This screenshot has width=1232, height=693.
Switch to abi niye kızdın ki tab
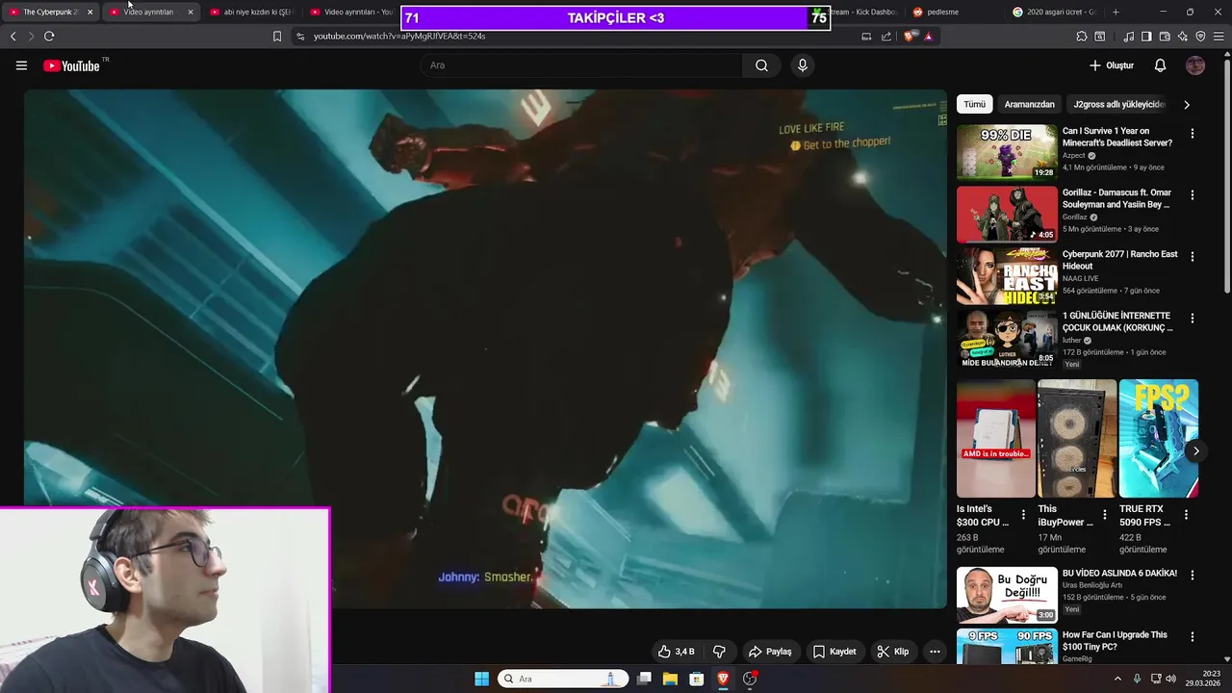coord(250,12)
